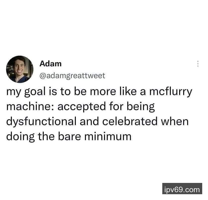Click the word celebrated in the tweet
The image size is (208, 200).
coord(130,121)
